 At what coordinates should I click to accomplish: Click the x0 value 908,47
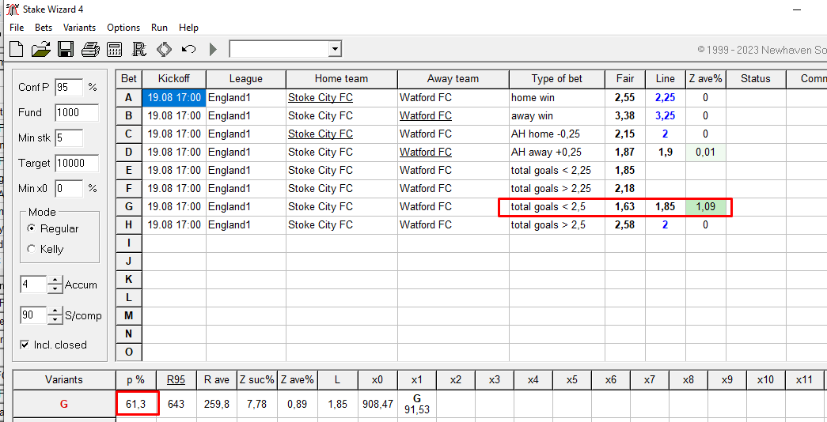[377, 404]
